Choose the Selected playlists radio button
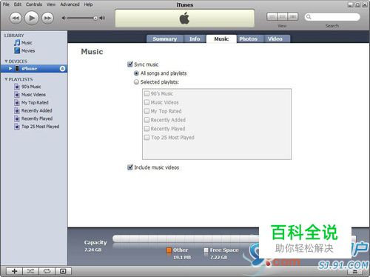370x277 pixels. pos(136,82)
